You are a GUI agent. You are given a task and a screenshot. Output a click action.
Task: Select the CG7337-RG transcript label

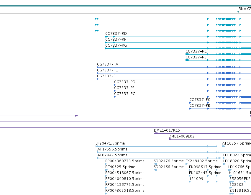[116, 45]
